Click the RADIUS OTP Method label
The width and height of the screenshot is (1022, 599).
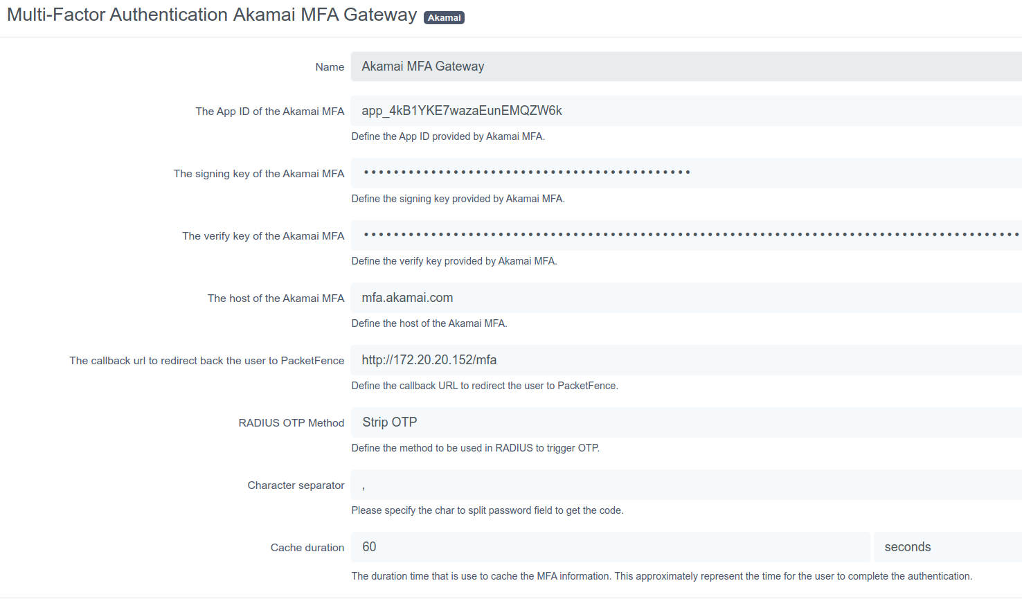click(x=292, y=422)
